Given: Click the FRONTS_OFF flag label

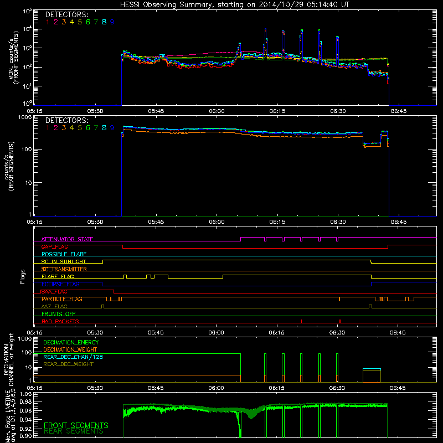Looking at the screenshot, I should pos(59,313).
